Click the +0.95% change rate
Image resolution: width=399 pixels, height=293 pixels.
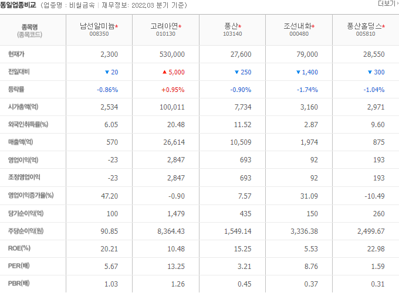click(x=173, y=90)
